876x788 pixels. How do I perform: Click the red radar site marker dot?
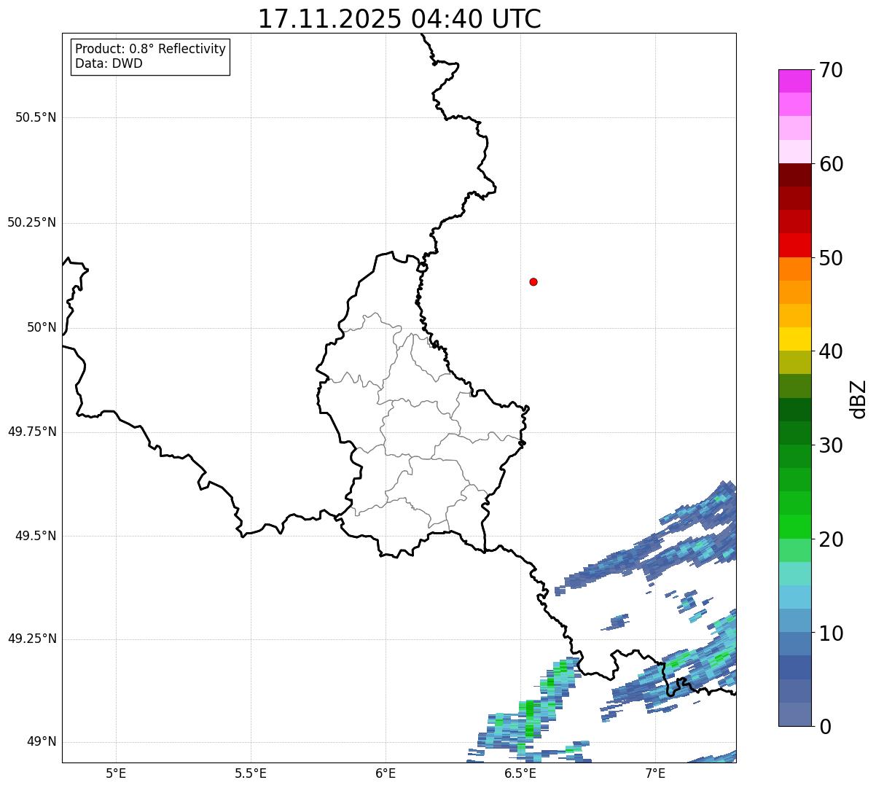[x=533, y=281]
